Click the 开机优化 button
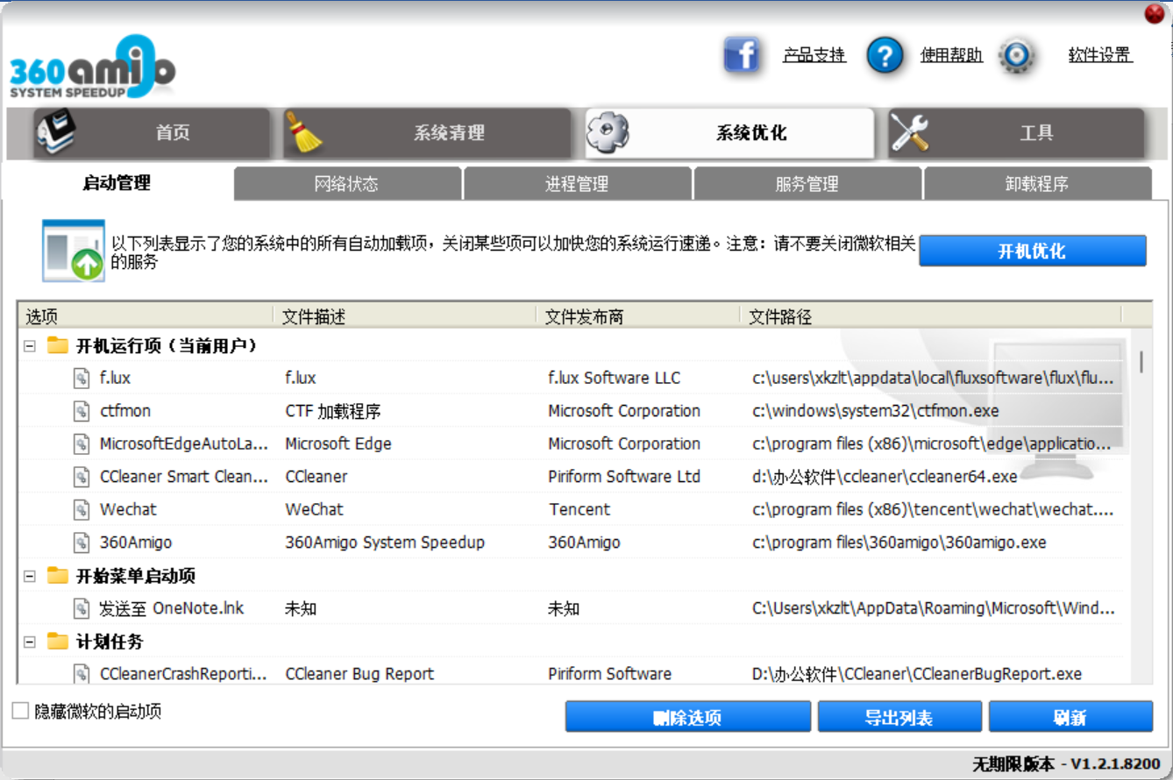Image resolution: width=1173 pixels, height=780 pixels. click(1032, 251)
